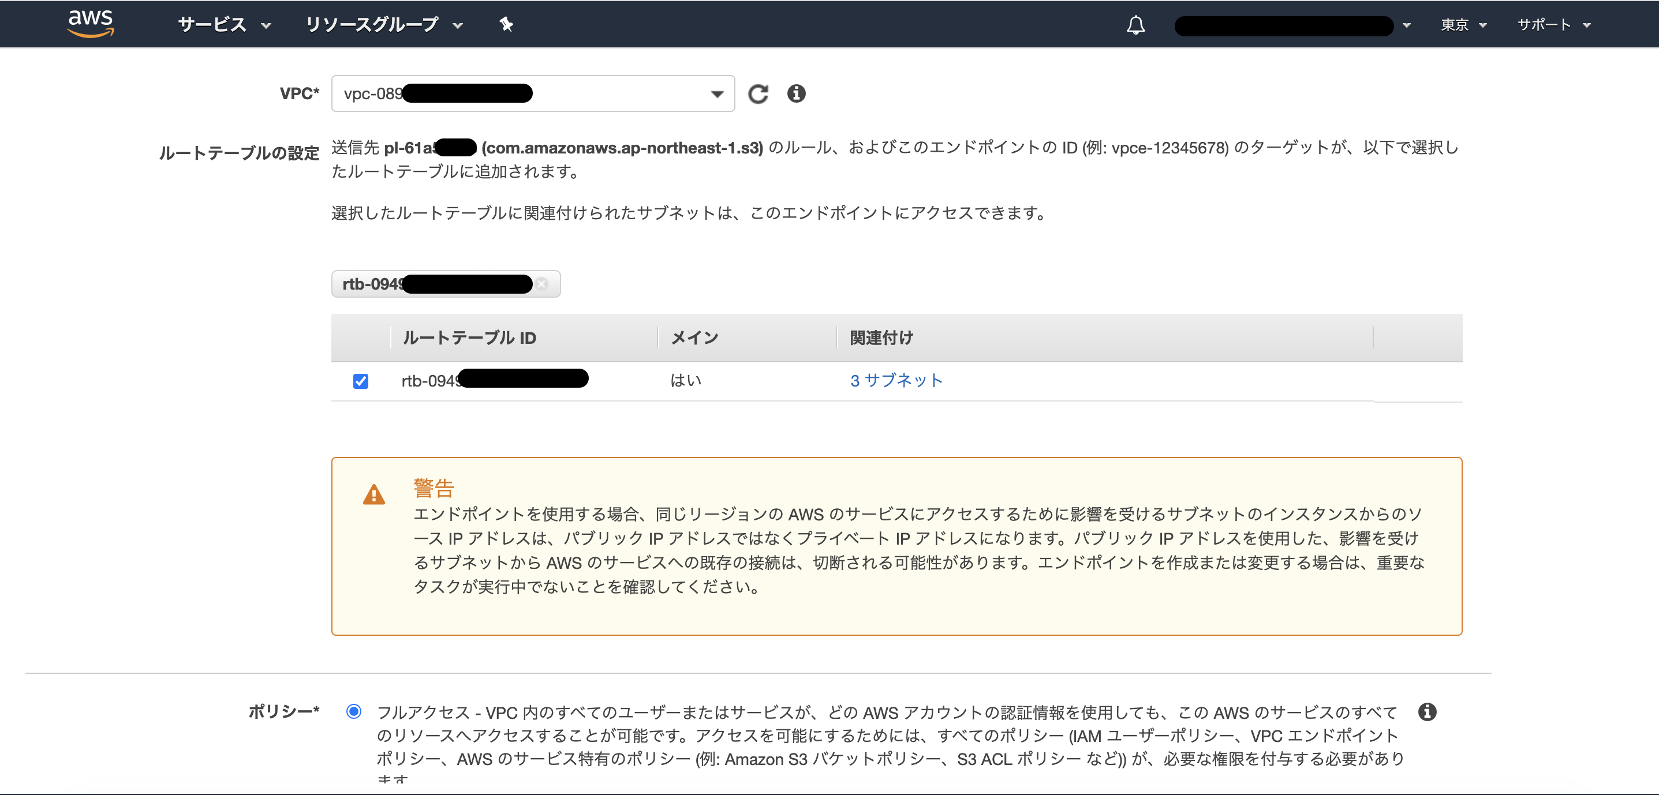Image resolution: width=1659 pixels, height=795 pixels.
Task: Refresh the VPC list with the reload icon
Action: [759, 93]
